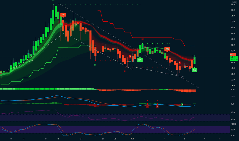This screenshot has width=239, height=141.
Task: Click the second red D divergence marker
Action: (157, 106)
